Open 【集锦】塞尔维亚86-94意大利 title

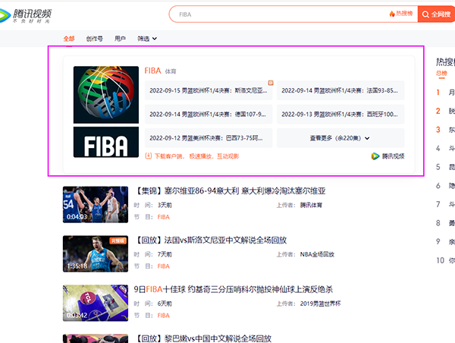click(x=230, y=190)
